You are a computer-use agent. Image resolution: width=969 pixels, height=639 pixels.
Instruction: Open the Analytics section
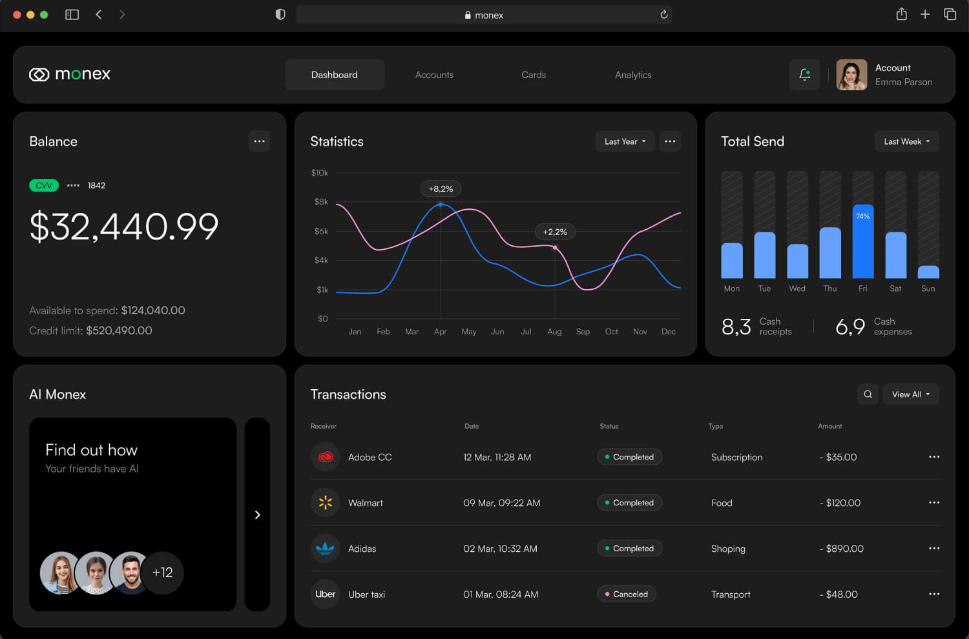click(633, 74)
